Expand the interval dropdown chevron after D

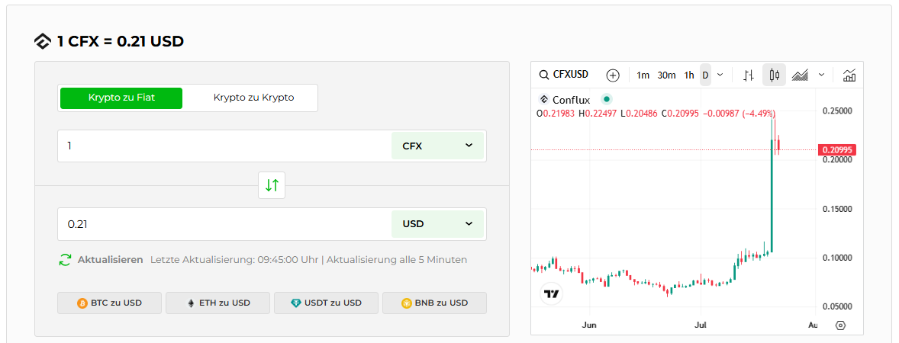pos(720,75)
